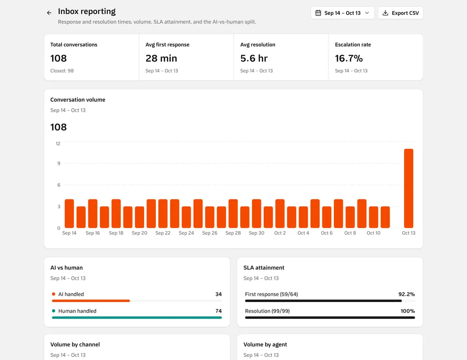Click the Resolution SLA progress bar
This screenshot has width=467, height=360.
330,318
